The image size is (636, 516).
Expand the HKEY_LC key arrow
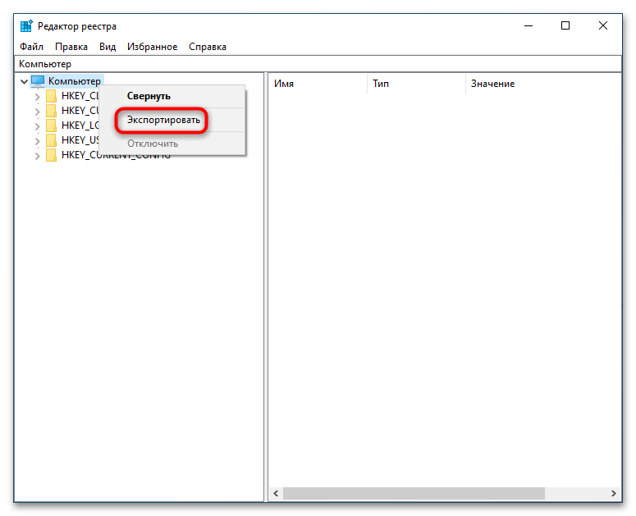click(x=37, y=126)
